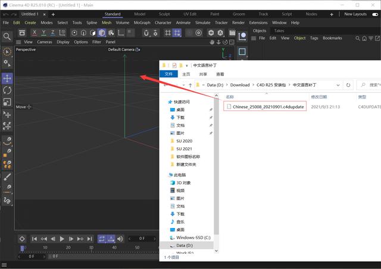Select the Sketch spline tool
381x269 pixels.
coord(7,201)
